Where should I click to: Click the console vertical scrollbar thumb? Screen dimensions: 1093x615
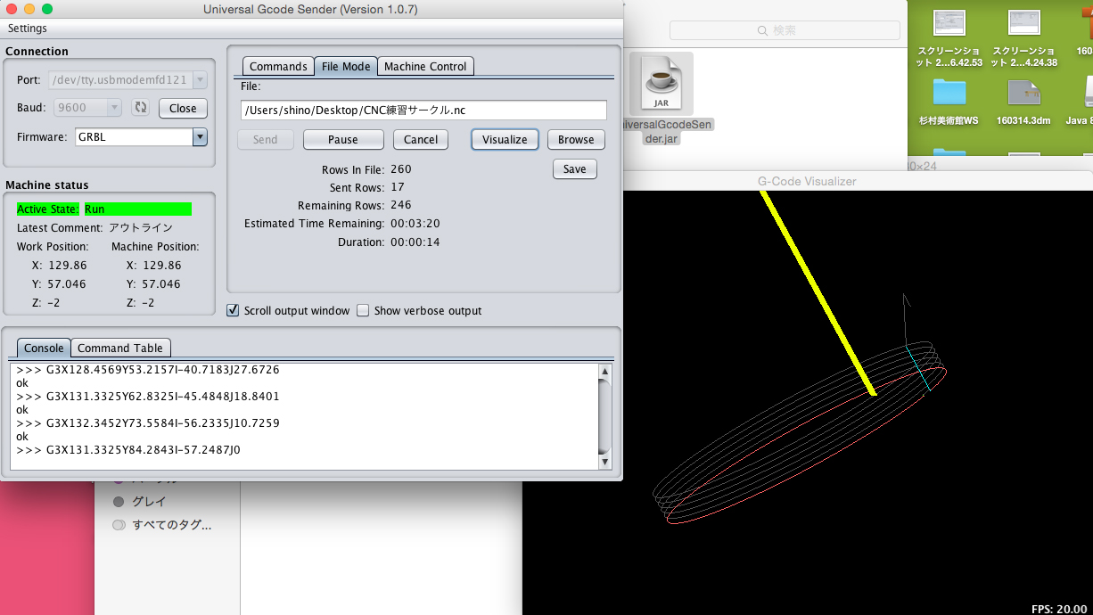605,416
